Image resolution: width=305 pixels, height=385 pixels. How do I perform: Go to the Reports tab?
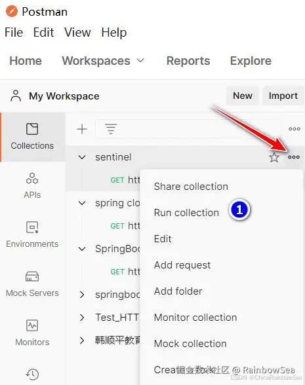188,61
